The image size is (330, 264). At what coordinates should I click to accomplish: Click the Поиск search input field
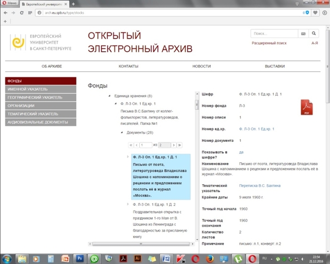pos(274,34)
